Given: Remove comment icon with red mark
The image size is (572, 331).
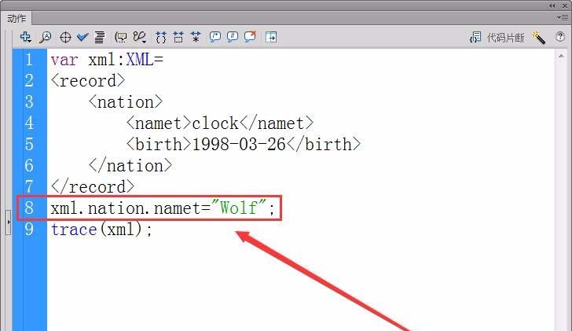Looking at the screenshot, I should pyautogui.click(x=250, y=36).
